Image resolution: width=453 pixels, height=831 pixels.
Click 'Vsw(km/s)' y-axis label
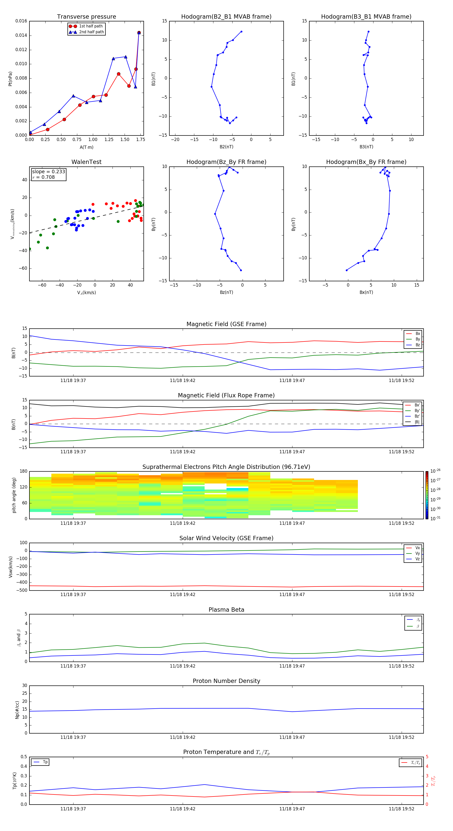click(10, 567)
